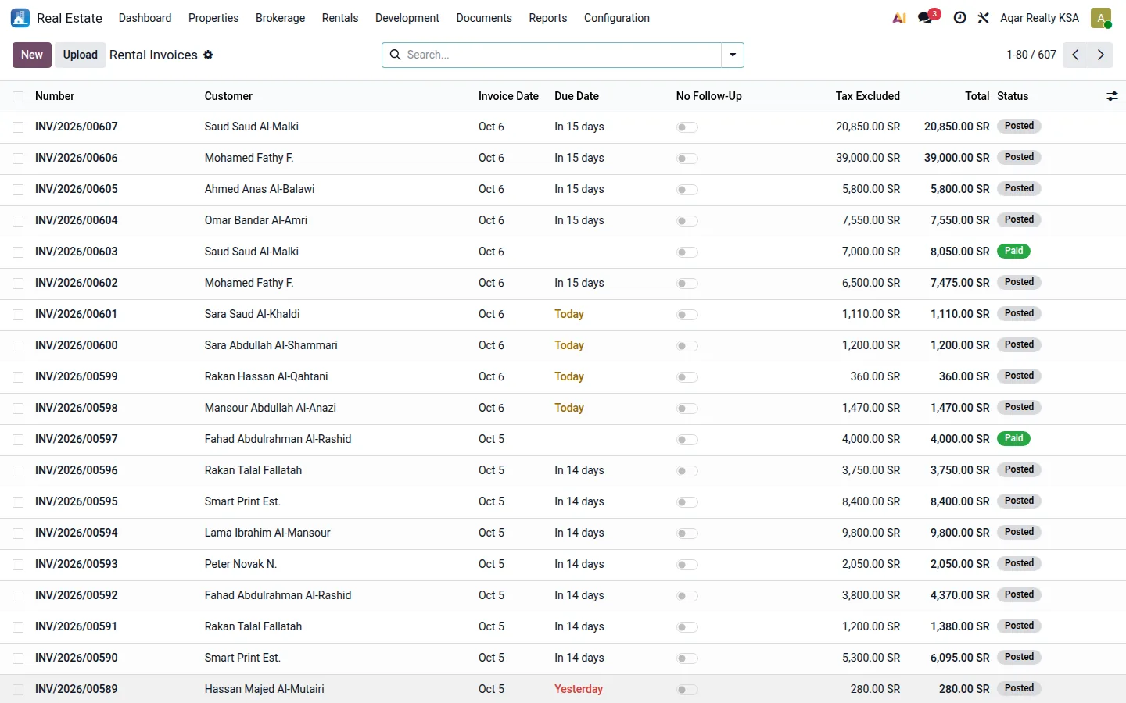
Task: Open invoice INV/2026/00605
Action: tap(77, 189)
